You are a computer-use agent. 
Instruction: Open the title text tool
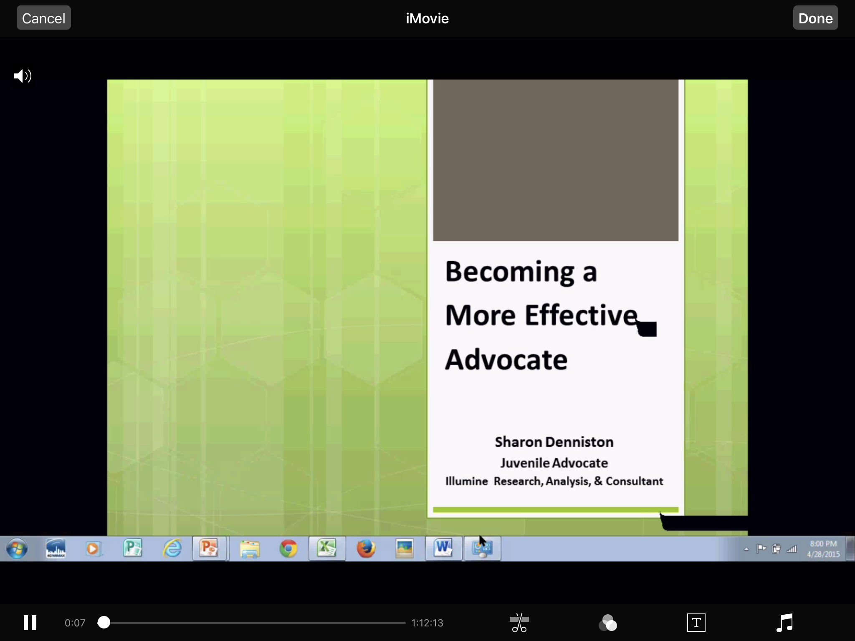pyautogui.click(x=696, y=623)
